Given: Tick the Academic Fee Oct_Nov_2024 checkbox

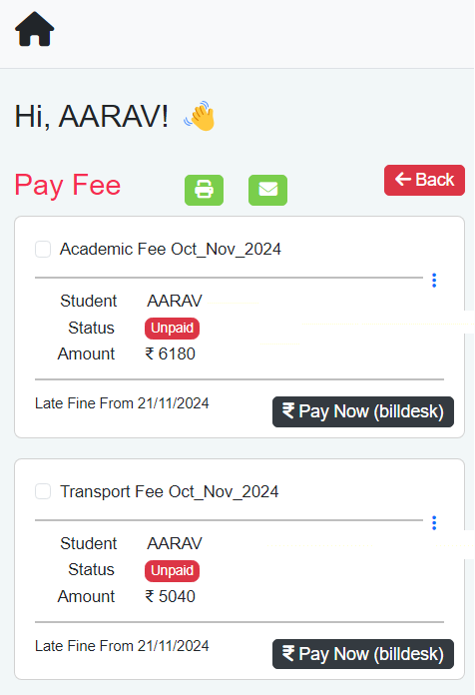Looking at the screenshot, I should [x=43, y=249].
